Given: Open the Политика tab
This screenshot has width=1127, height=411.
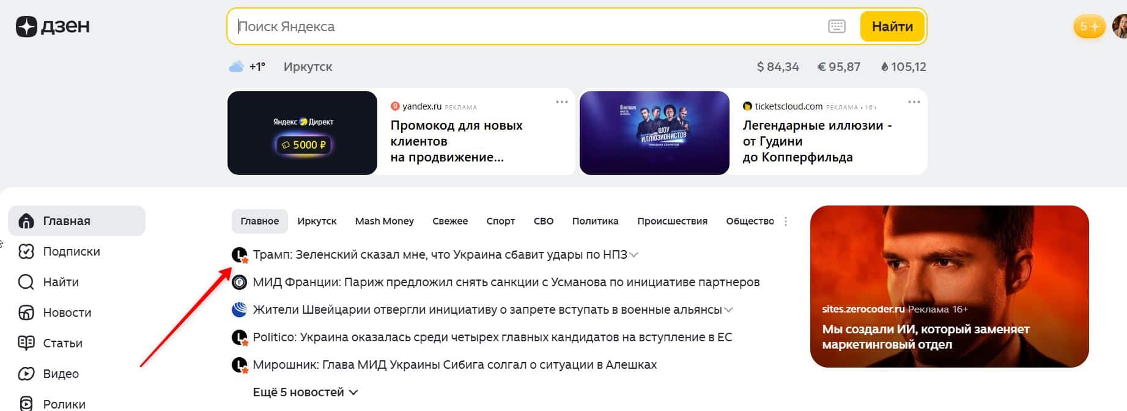Looking at the screenshot, I should point(596,221).
